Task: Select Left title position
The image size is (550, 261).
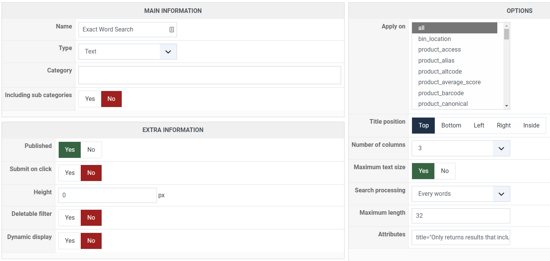Action: coord(479,126)
